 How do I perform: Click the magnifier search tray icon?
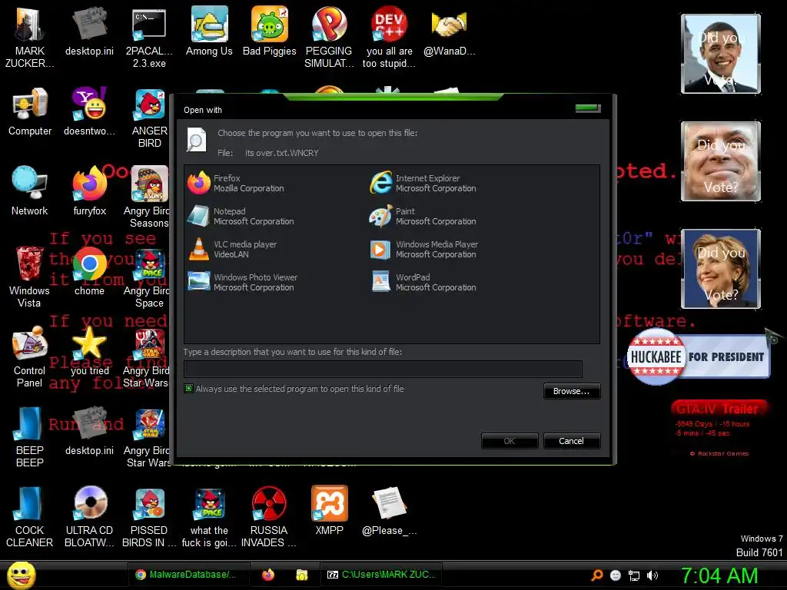coord(597,575)
